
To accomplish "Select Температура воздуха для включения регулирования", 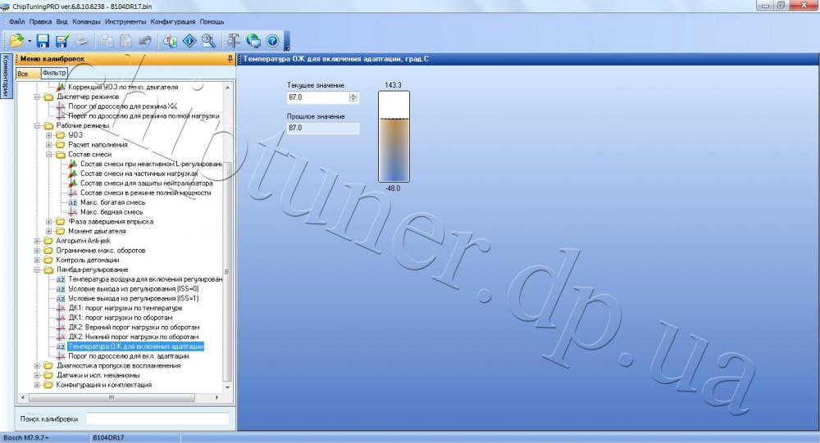I will point(145,279).
